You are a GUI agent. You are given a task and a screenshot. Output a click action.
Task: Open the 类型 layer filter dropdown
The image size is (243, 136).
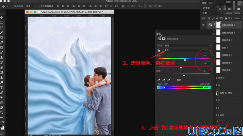209,8
